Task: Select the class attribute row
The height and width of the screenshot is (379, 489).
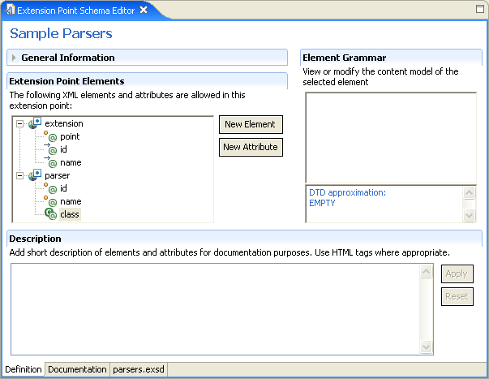Action: coord(70,214)
